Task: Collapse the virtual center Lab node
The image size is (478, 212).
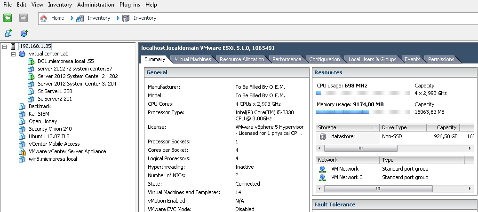Action: tap(13, 54)
